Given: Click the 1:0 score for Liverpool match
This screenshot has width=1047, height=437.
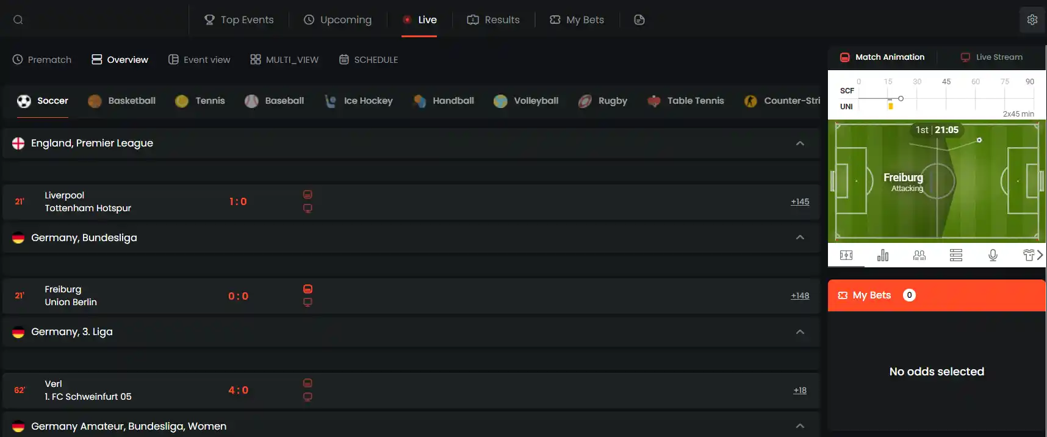Looking at the screenshot, I should 238,201.
